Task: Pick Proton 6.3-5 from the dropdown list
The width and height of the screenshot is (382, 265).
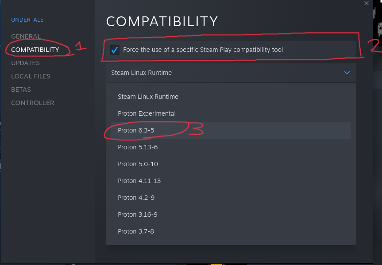Action: [x=136, y=130]
